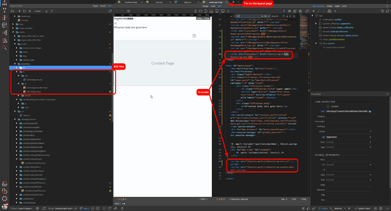This screenshot has height=211, width=391.
Task: Open the Find in project search icon
Action: click(5, 48)
